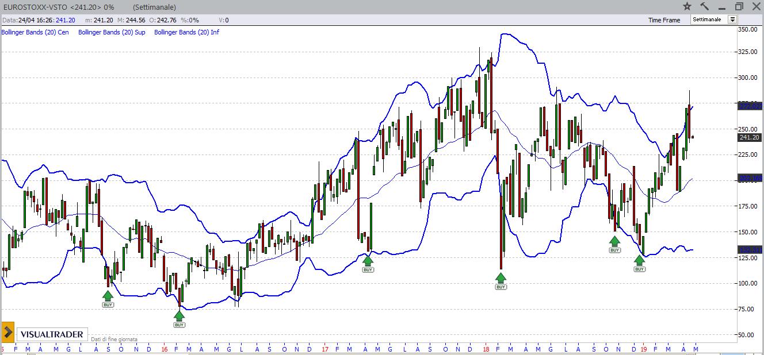The width and height of the screenshot is (764, 355).
Task: Click the lower band 132 price tag
Action: (x=750, y=249)
